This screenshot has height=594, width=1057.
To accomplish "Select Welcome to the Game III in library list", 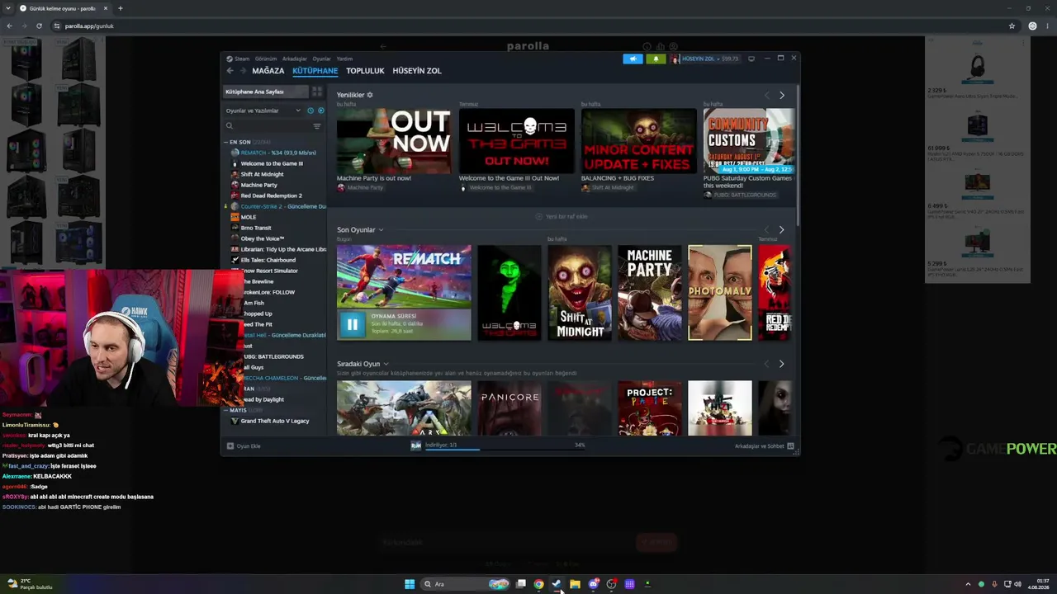I will (x=272, y=163).
